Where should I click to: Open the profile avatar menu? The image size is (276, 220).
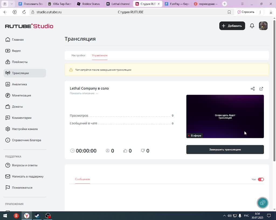[263, 26]
